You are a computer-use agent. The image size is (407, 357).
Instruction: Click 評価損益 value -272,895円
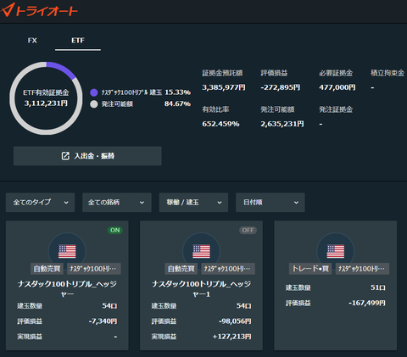pos(281,87)
